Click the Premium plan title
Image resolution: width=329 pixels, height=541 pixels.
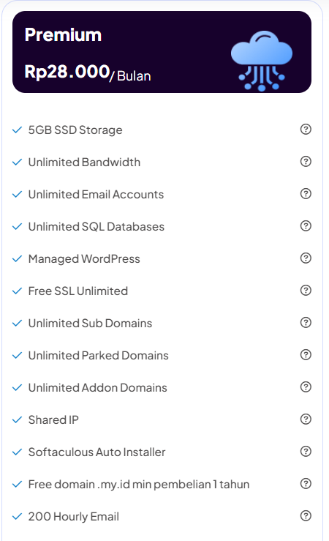(x=63, y=35)
